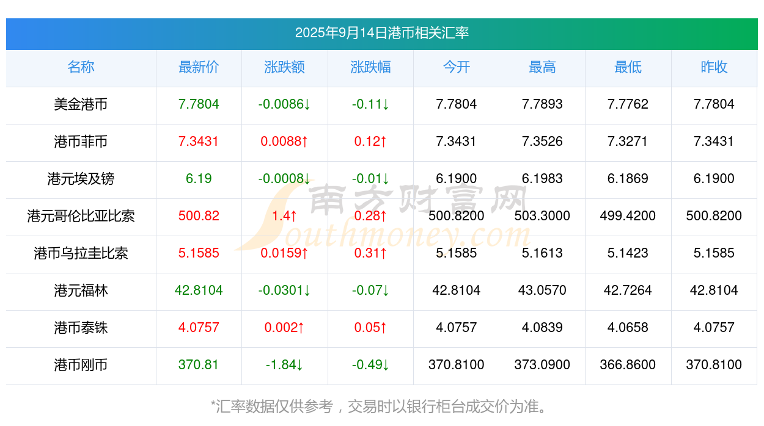The width and height of the screenshot is (764, 426).
Task: Click latest price 500.82 for 哥伦比亚比索
Action: click(x=199, y=216)
